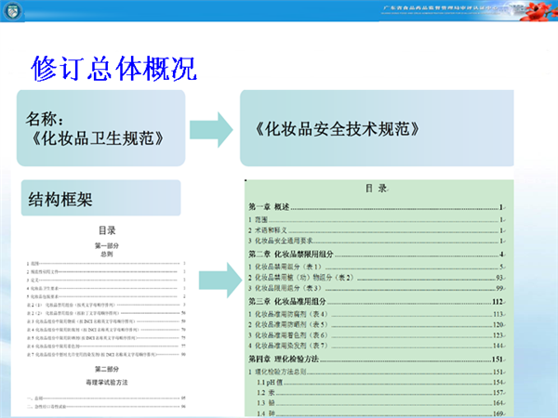Click the 目录 heading on the green page
Screen dimensions: 558x418
[x=376, y=188]
